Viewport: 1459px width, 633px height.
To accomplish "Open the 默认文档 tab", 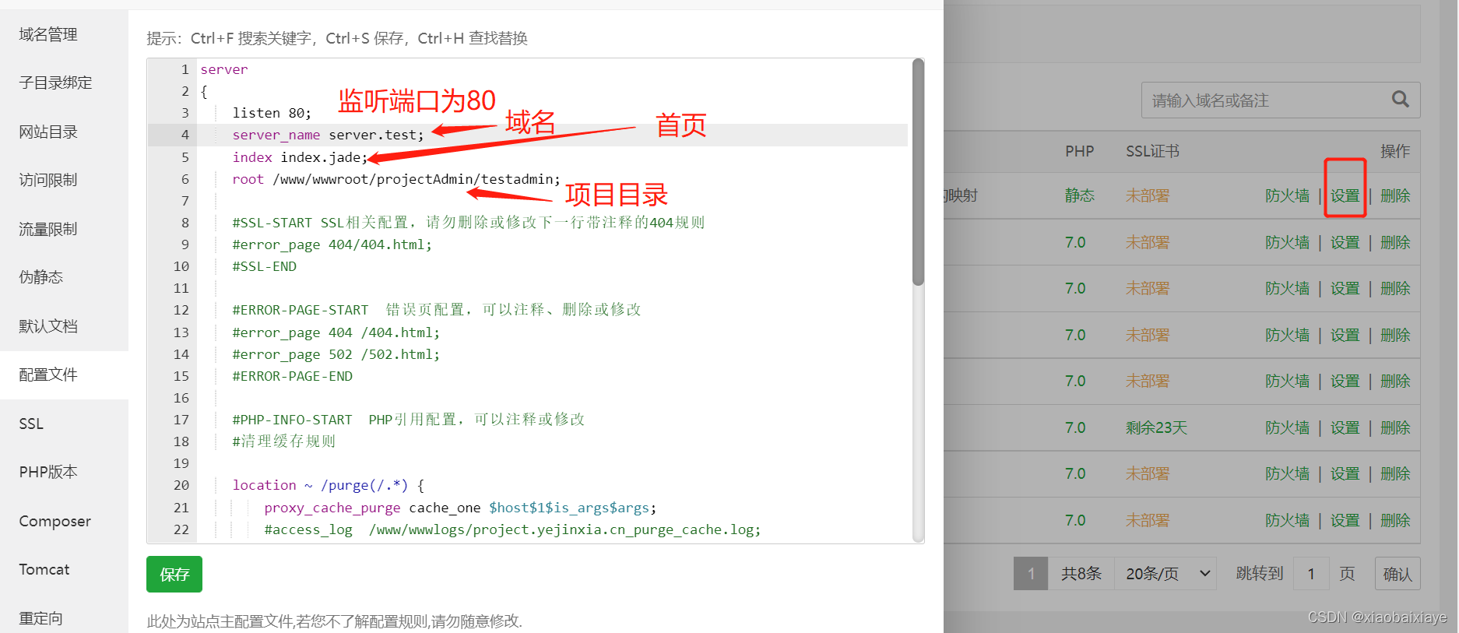I will [x=48, y=326].
